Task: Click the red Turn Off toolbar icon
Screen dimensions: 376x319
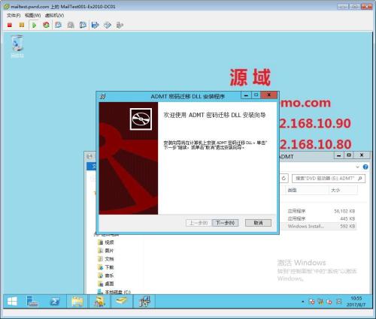Action: pyautogui.click(x=10, y=25)
